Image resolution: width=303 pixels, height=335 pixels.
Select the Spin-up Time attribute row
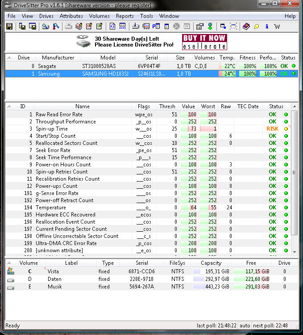click(x=148, y=129)
